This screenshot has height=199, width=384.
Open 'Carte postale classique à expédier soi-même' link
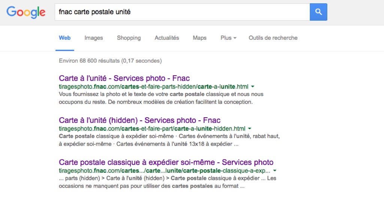166,162
